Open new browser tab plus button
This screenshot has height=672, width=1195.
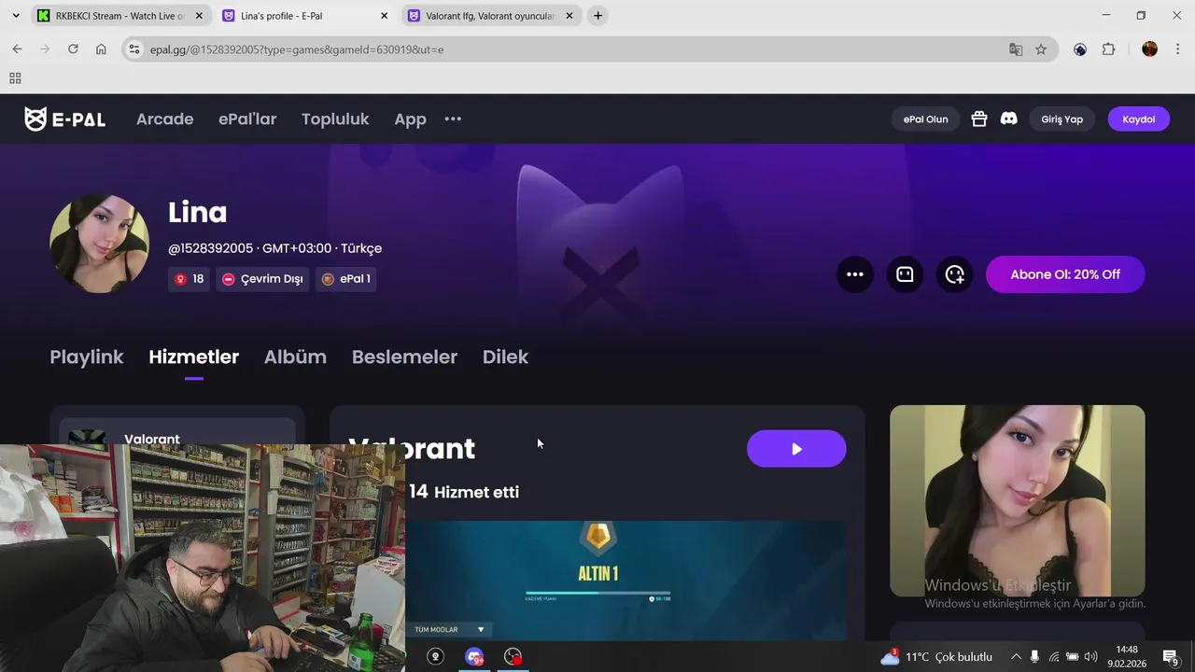[x=597, y=16]
